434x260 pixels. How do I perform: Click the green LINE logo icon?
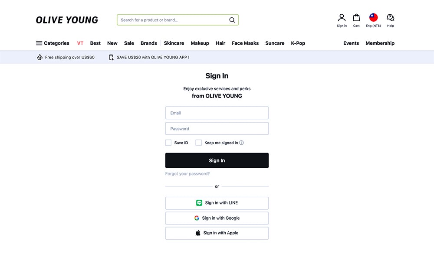pos(199,203)
